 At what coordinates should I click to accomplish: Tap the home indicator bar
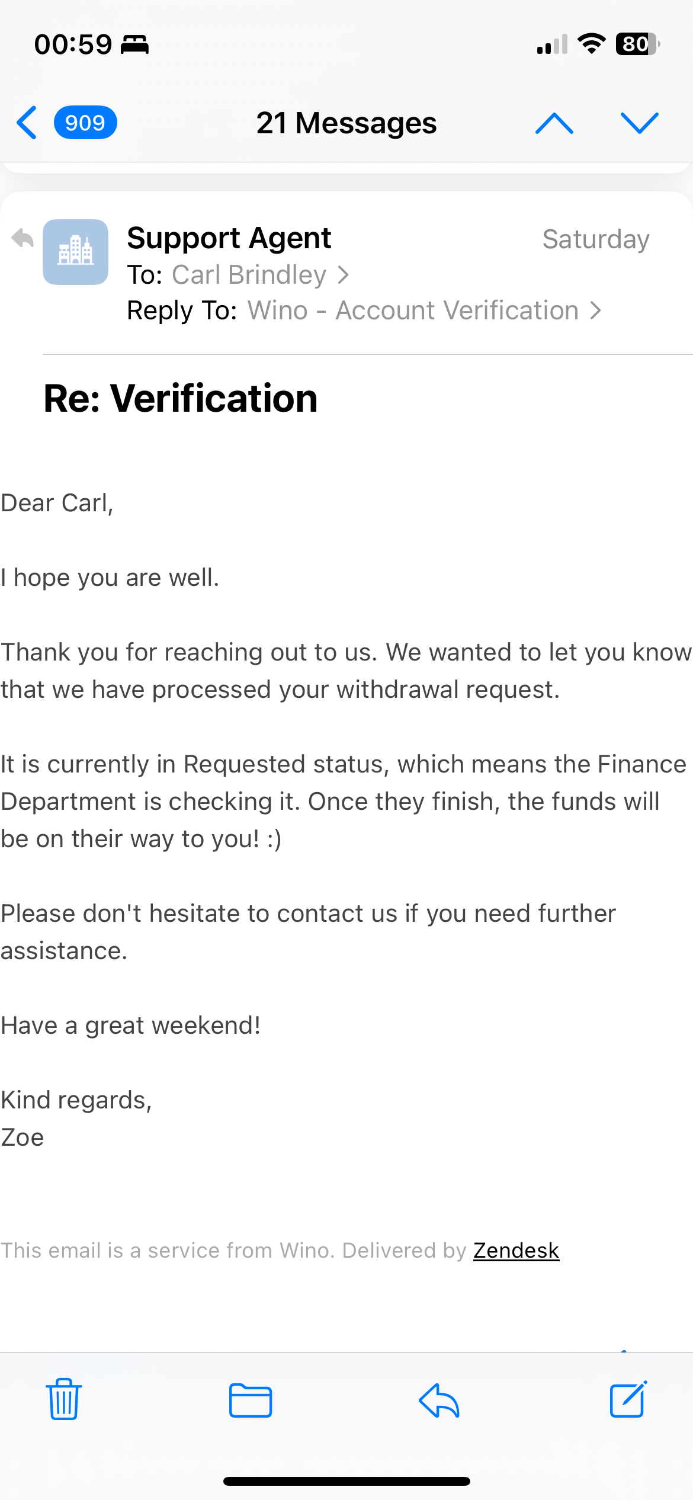(346, 1481)
